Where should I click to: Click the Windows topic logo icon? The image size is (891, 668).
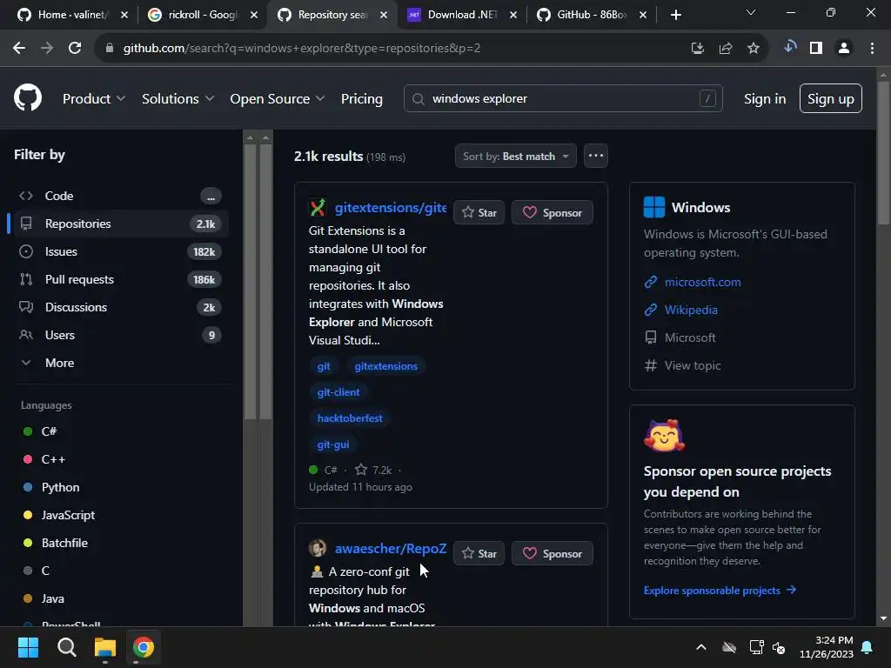coord(654,207)
